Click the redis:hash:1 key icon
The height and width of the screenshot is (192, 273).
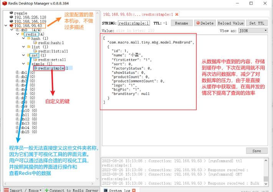point(35,43)
